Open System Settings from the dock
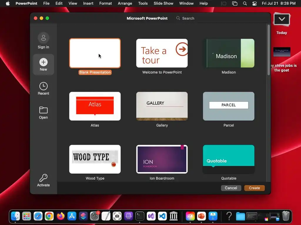Viewport: 301px width, 225px height. coord(94,216)
